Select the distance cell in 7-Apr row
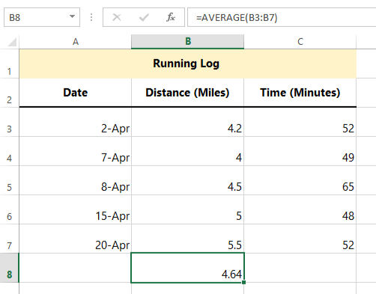Viewport: 376px width, 294px height. [187, 151]
